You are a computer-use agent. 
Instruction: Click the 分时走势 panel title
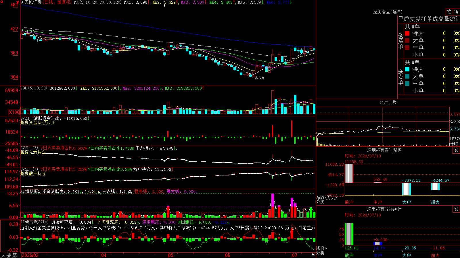pos(388,102)
